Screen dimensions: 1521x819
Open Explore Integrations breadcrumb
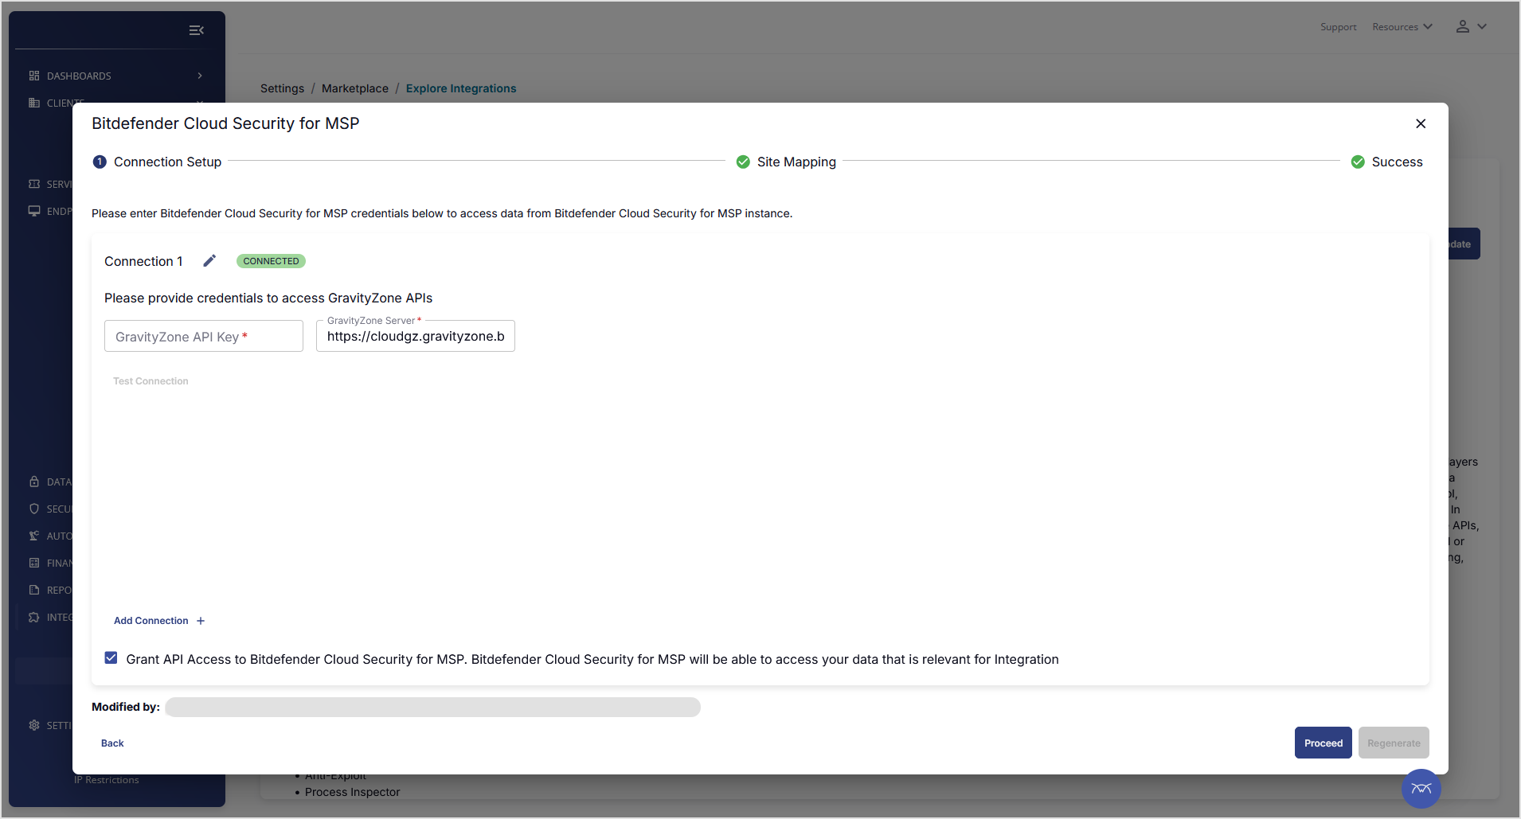[x=461, y=88]
